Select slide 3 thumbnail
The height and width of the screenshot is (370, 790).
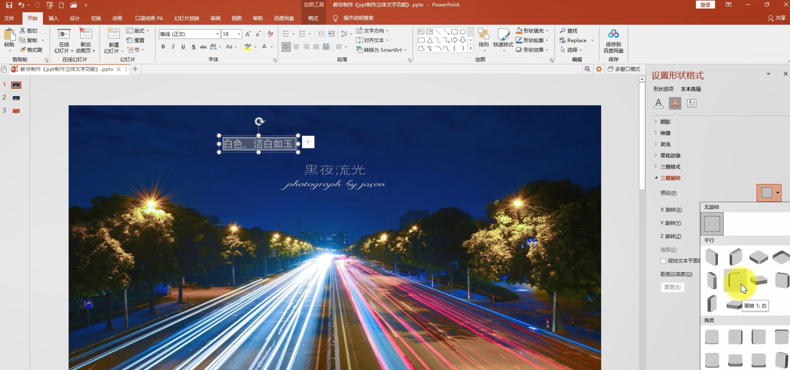[x=16, y=111]
